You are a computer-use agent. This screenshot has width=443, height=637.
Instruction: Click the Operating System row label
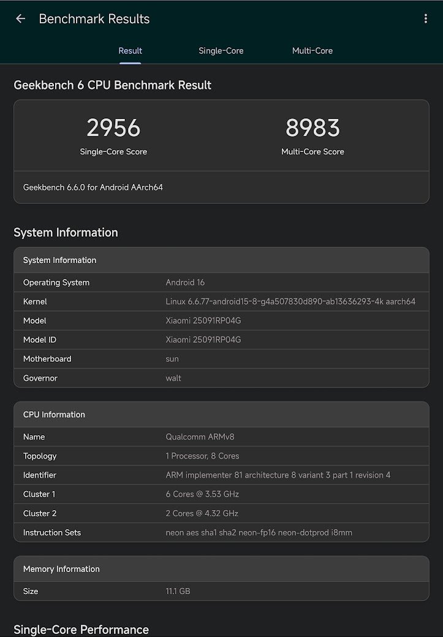coord(56,283)
